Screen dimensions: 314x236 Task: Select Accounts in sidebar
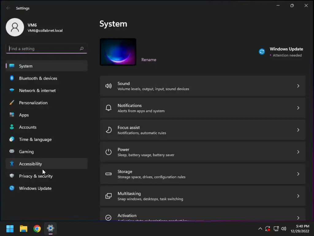[47, 127]
